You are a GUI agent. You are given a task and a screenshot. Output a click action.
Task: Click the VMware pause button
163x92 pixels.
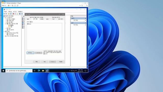8,6
